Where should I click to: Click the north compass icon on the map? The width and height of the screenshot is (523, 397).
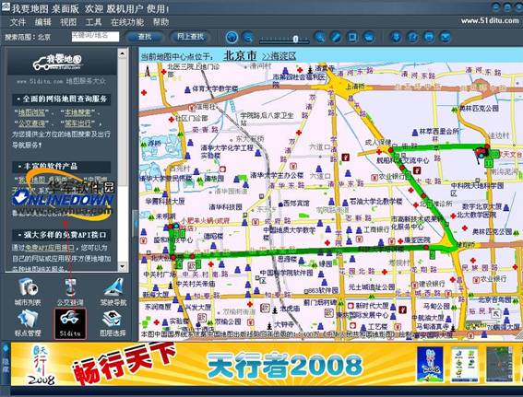[148, 71]
